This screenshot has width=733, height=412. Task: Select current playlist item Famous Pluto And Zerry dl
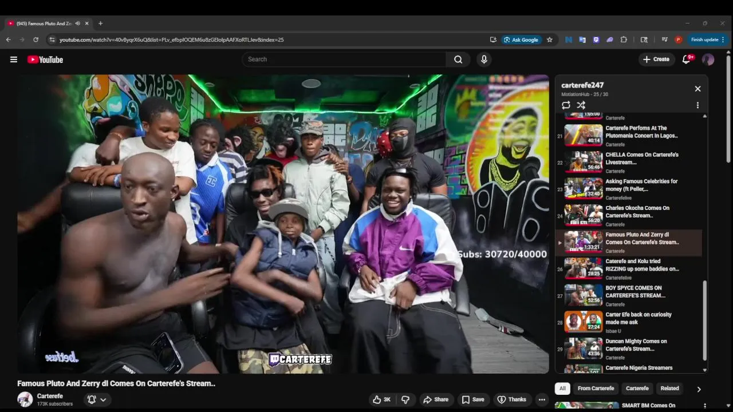628,242
